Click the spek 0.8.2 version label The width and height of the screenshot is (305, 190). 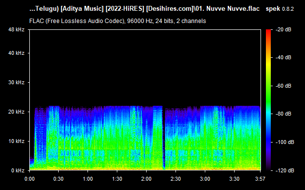point(280,9)
